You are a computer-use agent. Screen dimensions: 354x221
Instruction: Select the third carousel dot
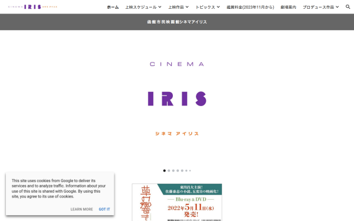[x=173, y=171]
